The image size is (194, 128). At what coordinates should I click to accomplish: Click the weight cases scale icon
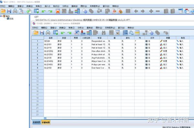131,33
